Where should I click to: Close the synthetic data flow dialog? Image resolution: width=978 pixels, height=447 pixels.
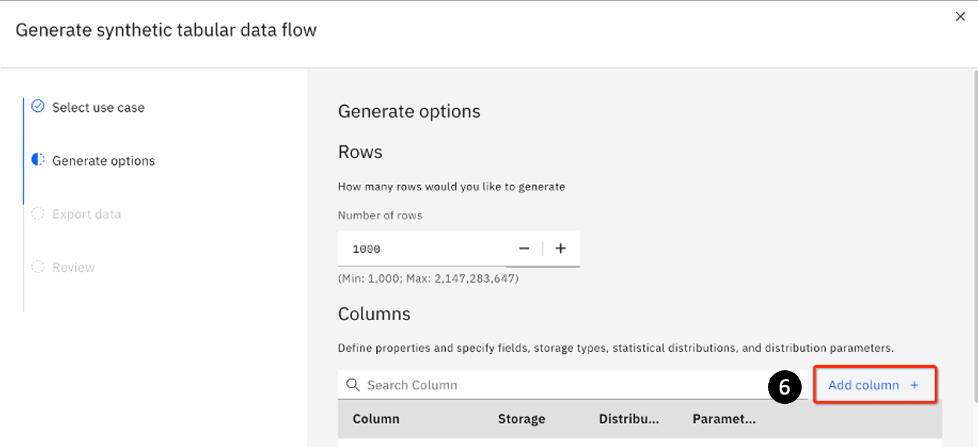pos(960,16)
